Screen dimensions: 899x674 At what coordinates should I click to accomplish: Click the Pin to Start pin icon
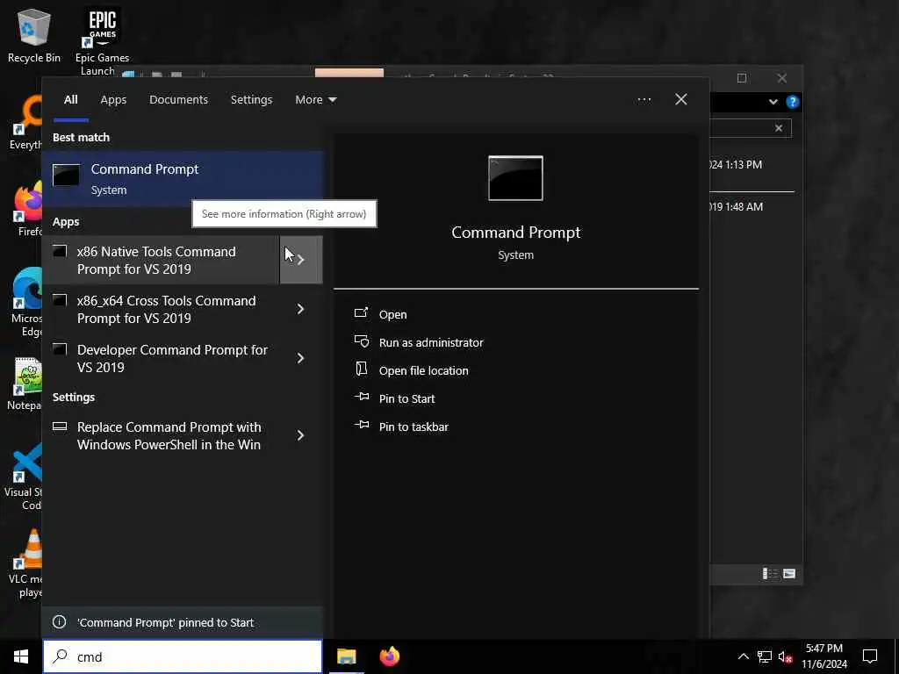[x=362, y=397]
